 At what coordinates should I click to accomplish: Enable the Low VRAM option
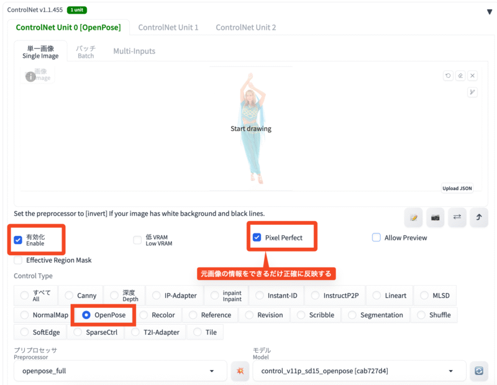point(137,240)
